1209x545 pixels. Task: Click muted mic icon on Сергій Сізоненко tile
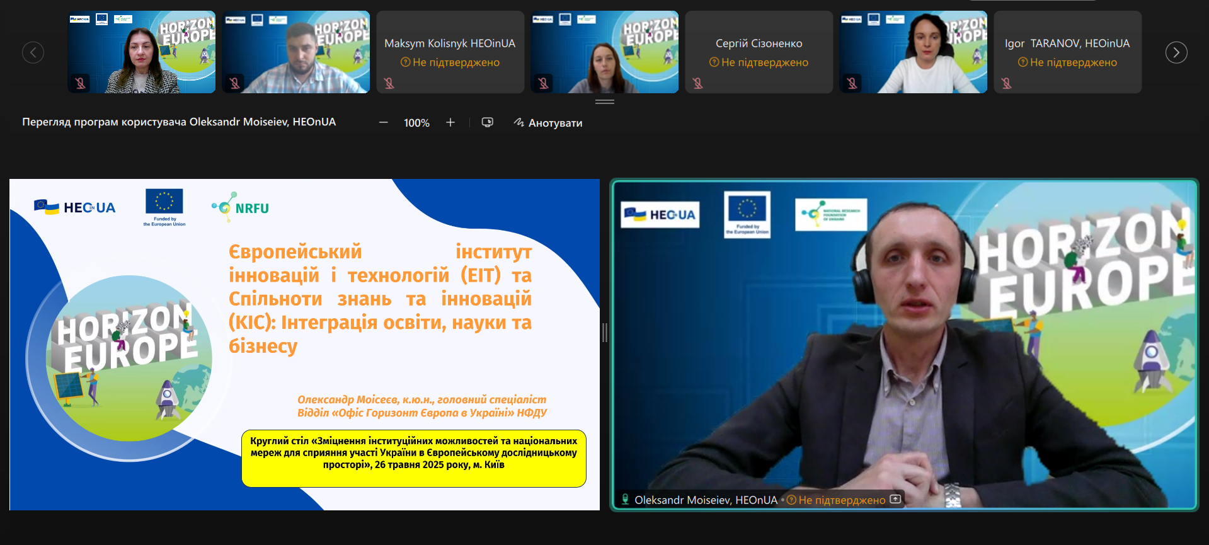[697, 83]
